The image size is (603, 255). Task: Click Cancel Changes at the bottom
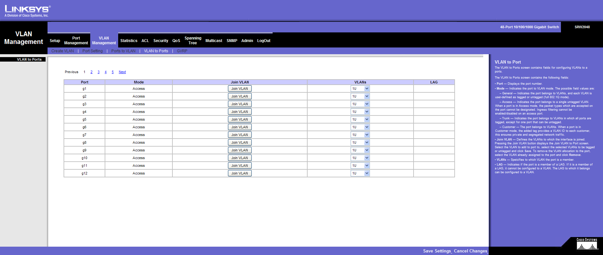470,251
